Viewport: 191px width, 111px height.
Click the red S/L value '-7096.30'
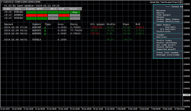click(x=96, y=27)
